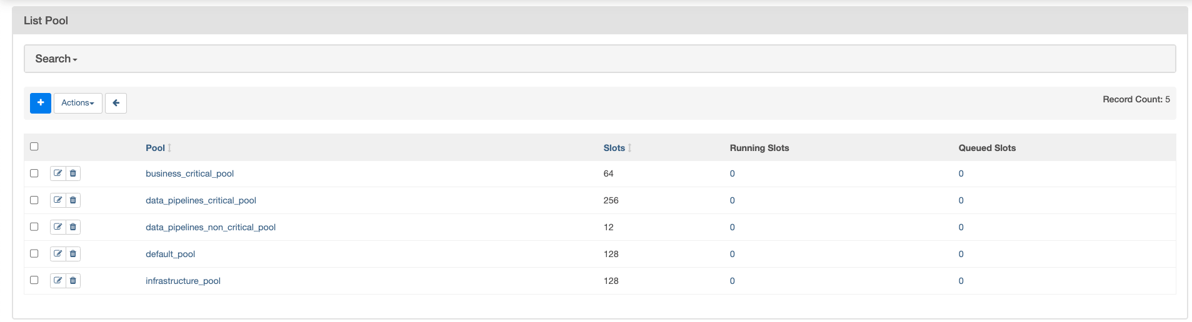
Task: Check the business_critical_pool row checkbox
Action: coord(34,173)
